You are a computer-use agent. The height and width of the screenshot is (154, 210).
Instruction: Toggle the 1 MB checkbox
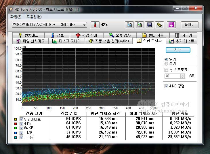(21, 133)
